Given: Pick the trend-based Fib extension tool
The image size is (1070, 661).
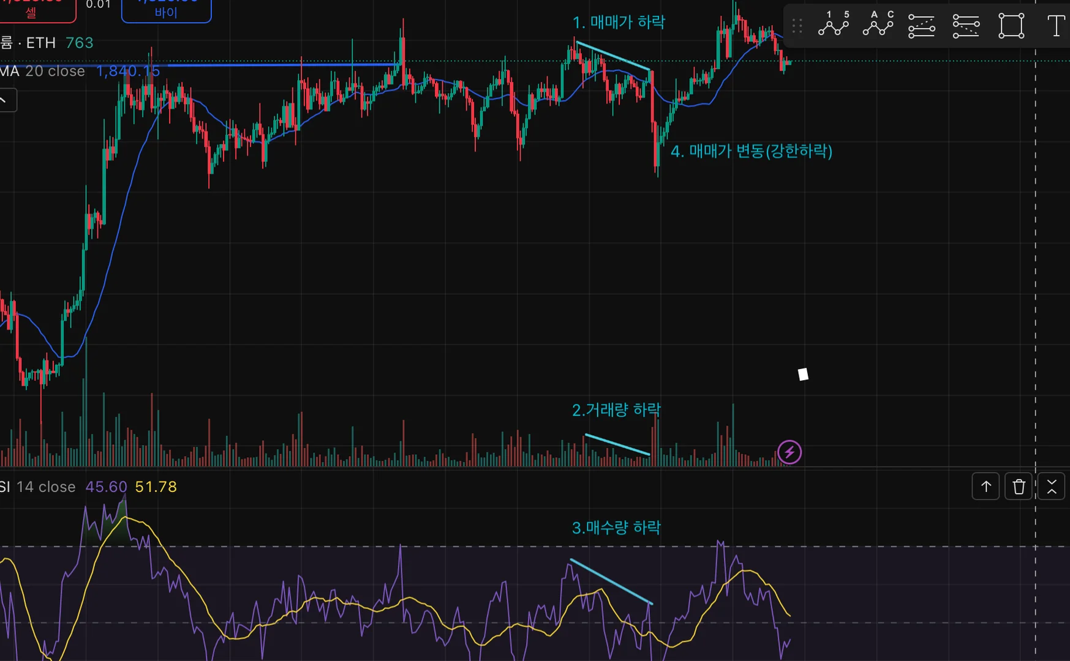Looking at the screenshot, I should point(966,26).
